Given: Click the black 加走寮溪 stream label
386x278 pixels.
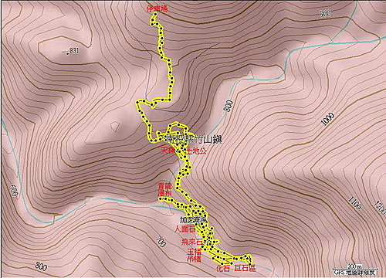Looking at the screenshot, I should pyautogui.click(x=194, y=219).
